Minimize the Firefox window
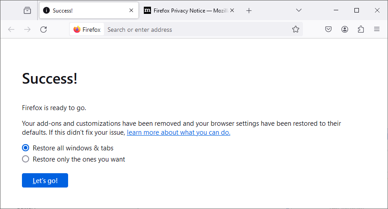The width and height of the screenshot is (388, 209). [336, 10]
